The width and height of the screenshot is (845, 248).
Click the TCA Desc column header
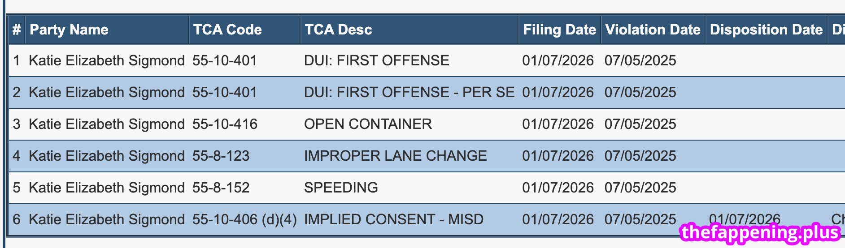pyautogui.click(x=339, y=30)
